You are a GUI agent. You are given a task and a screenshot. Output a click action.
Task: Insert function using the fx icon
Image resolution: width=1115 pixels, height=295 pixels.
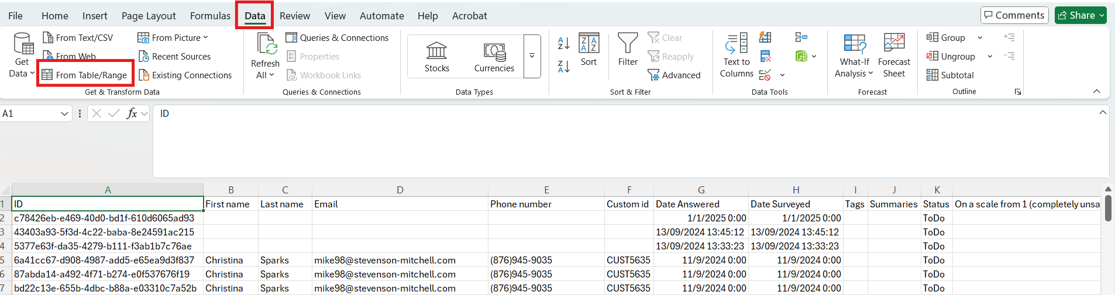[x=132, y=113]
